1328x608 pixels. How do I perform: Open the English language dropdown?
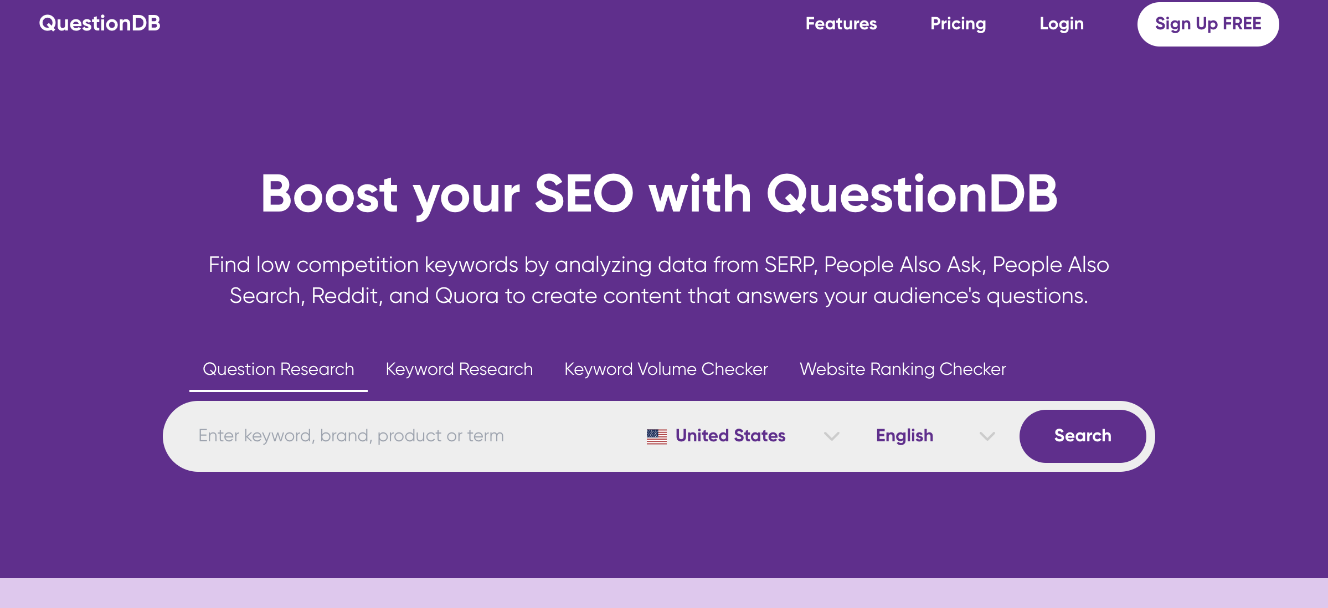click(936, 436)
